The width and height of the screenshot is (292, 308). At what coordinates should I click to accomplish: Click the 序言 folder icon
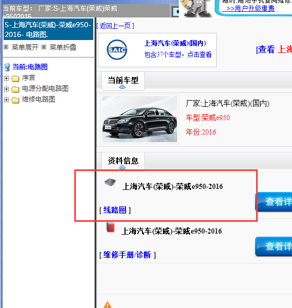click(x=15, y=79)
